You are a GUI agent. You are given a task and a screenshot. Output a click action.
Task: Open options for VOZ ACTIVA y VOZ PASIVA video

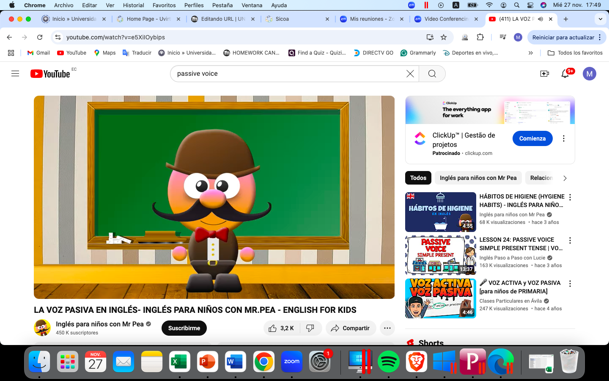(x=570, y=284)
